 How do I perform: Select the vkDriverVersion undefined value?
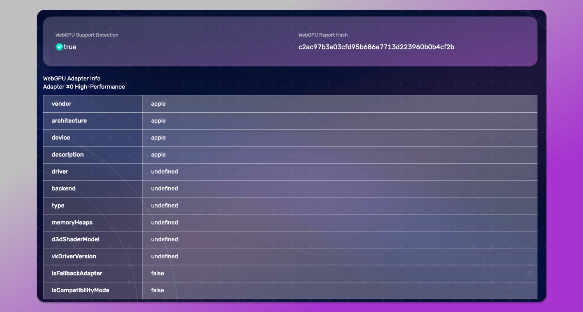[x=164, y=256]
